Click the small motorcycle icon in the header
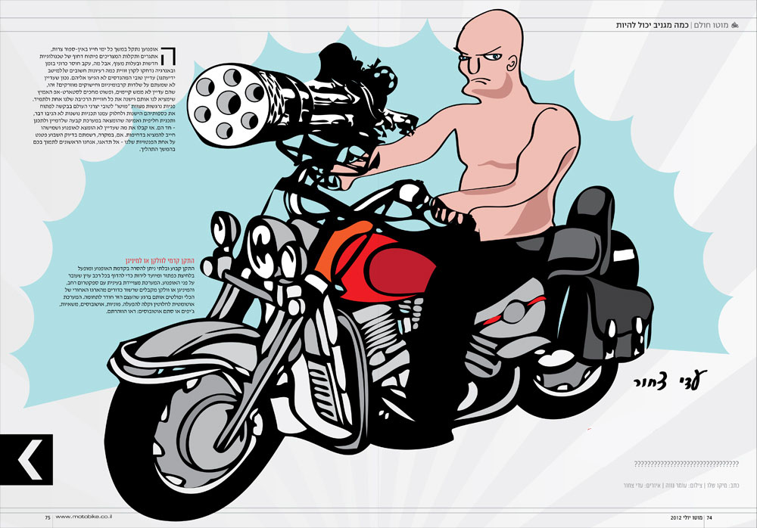Viewport: 757px width, 528px height. click(x=735, y=25)
